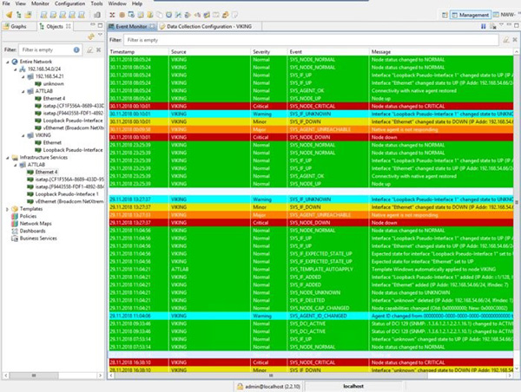
Task: Click the Network Maps tree icon
Action: click(x=15, y=224)
